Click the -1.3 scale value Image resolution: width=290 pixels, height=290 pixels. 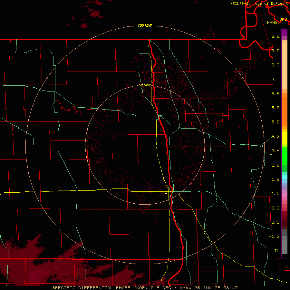274,237
